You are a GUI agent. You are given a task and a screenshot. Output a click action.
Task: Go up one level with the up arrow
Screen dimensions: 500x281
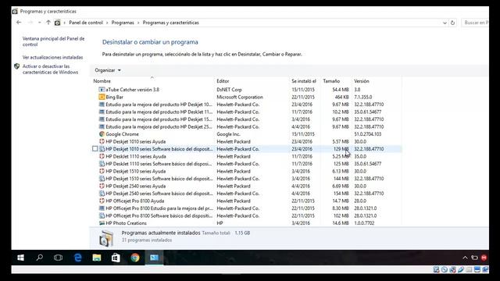click(x=48, y=23)
